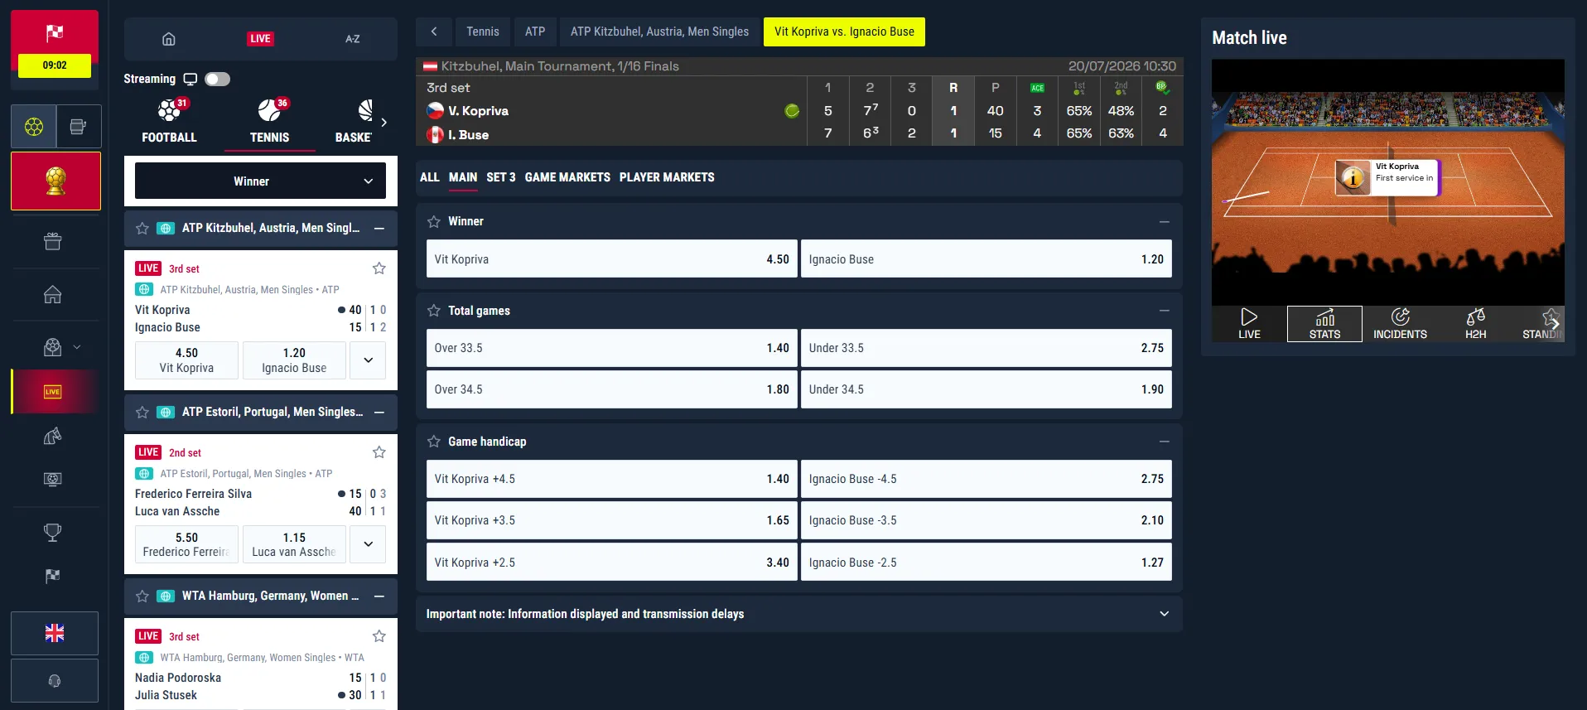Click the monitor screen sidebar icon
Screen dimensions: 1587x710
pos(53,479)
